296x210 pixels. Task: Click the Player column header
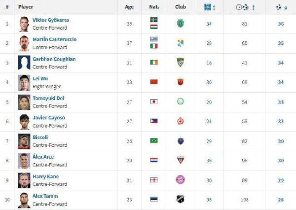(x=26, y=7)
